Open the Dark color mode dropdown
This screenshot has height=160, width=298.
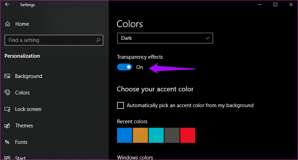click(165, 38)
